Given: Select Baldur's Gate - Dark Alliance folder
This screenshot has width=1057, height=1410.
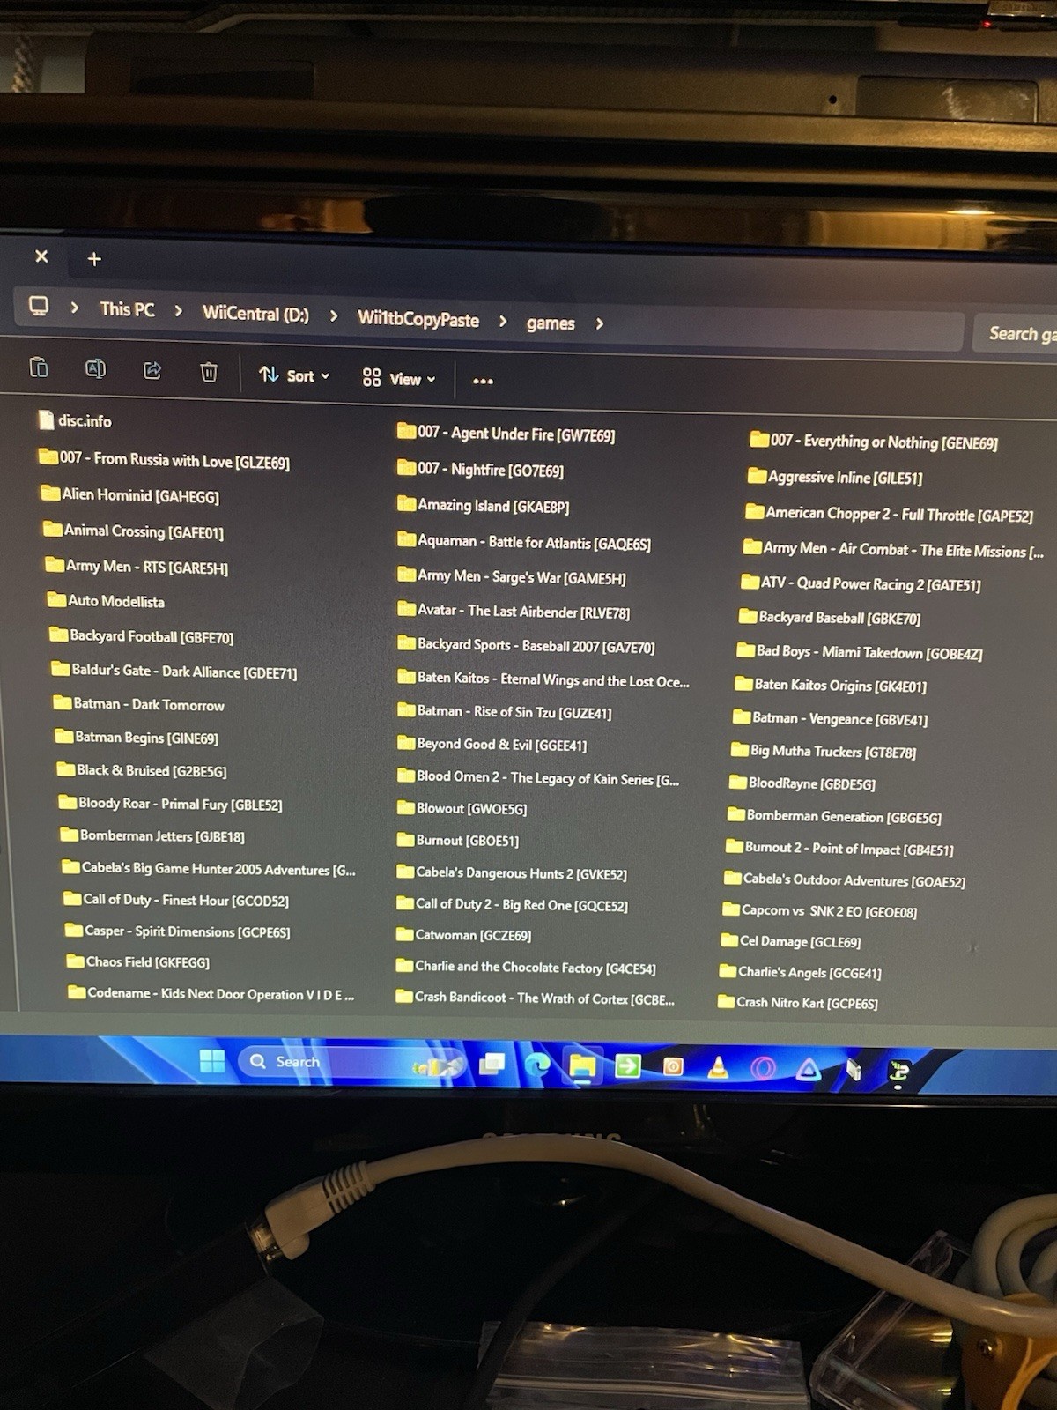Looking at the screenshot, I should (174, 671).
